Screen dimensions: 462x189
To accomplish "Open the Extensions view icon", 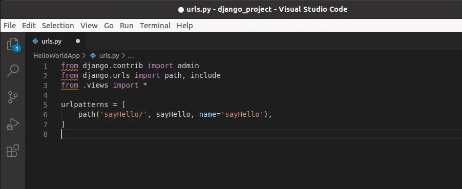I will [x=13, y=151].
